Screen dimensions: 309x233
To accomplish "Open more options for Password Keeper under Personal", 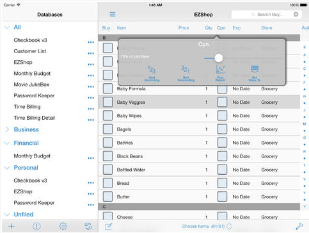I will pyautogui.click(x=91, y=205).
